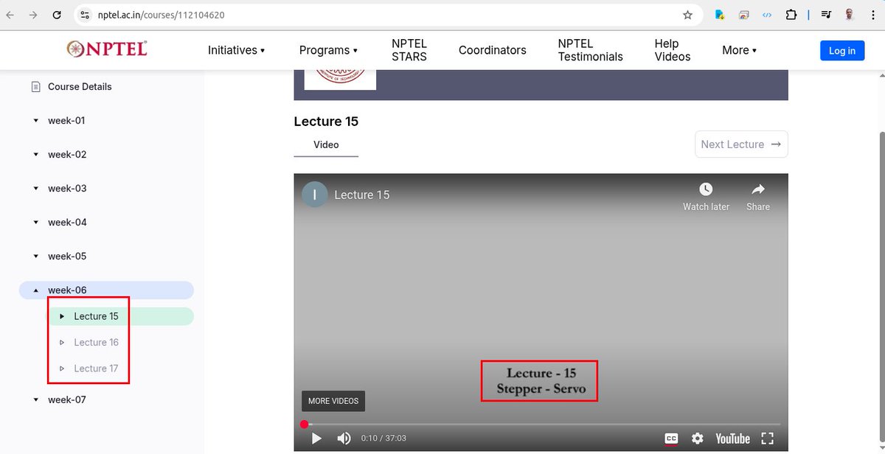Open the media control icon in browser toolbar
885x454 pixels.
pyautogui.click(x=827, y=15)
